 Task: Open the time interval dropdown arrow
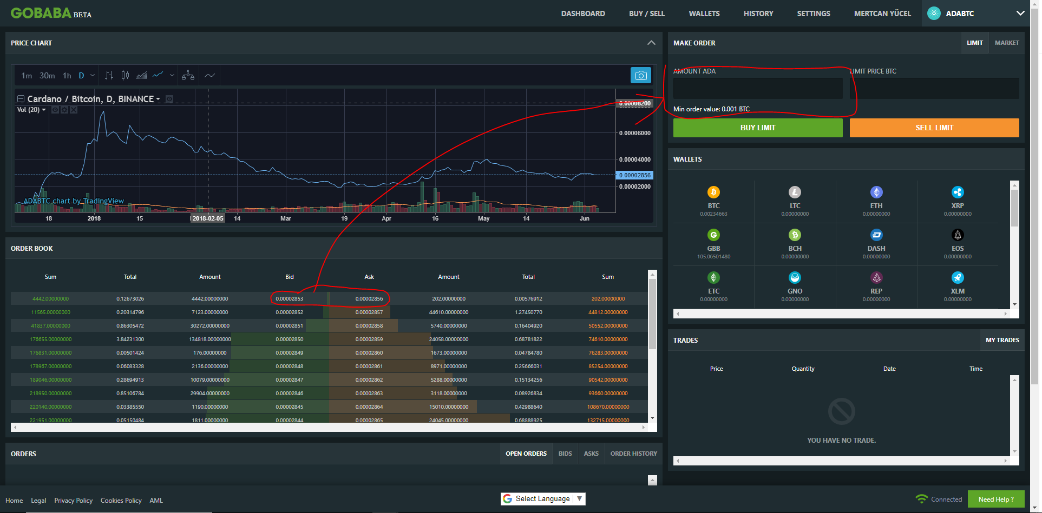93,76
